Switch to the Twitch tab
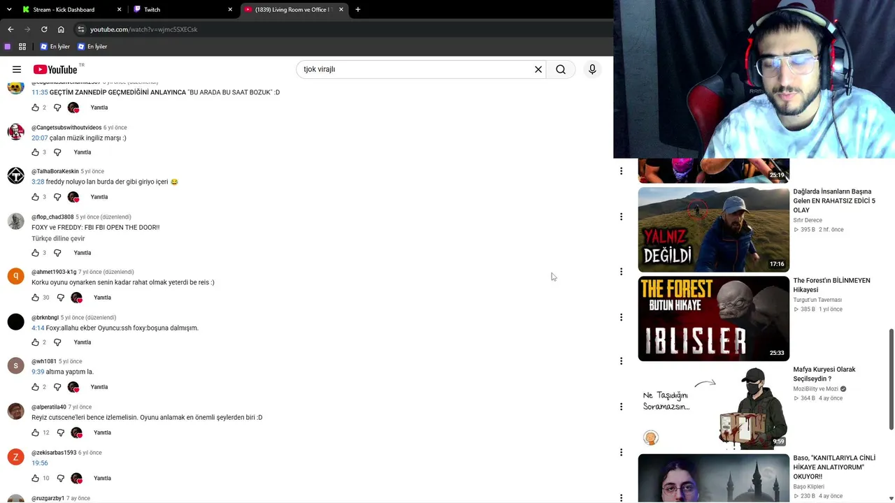 (x=182, y=9)
